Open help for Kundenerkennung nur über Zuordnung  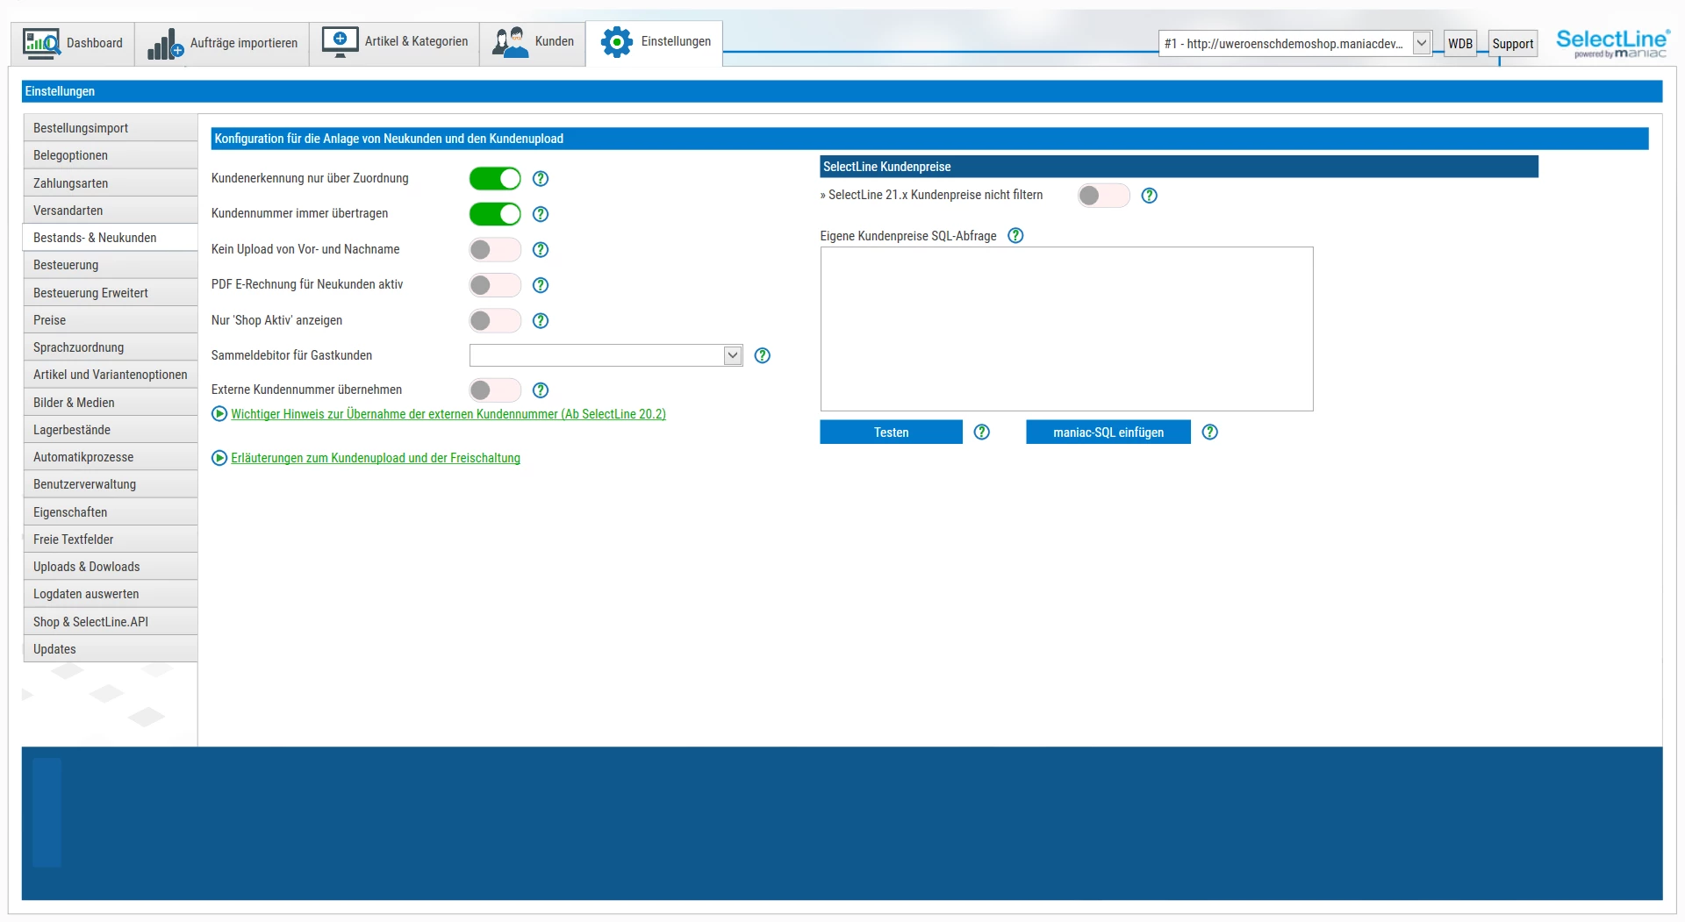point(541,179)
